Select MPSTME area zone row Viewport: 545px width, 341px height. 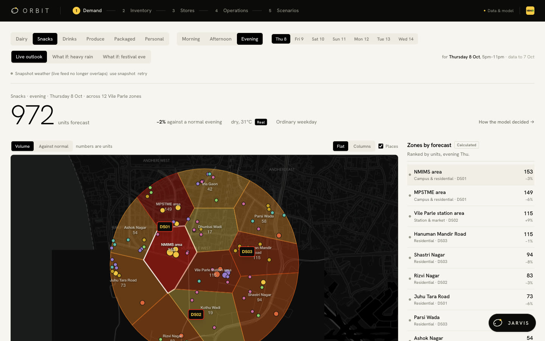point(471,196)
